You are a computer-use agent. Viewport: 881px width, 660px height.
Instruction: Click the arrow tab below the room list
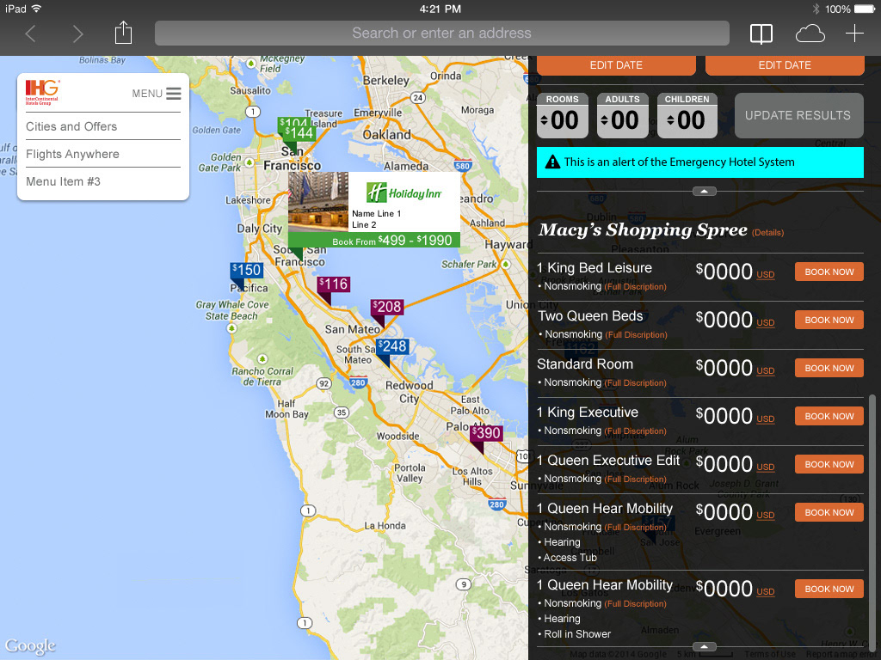point(704,646)
